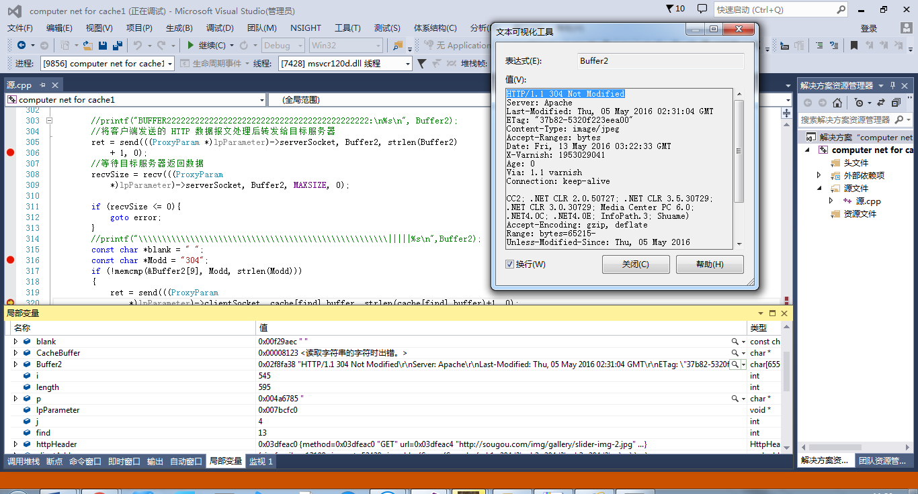Click the thread filter funnel icon
The image size is (918, 494).
click(421, 63)
